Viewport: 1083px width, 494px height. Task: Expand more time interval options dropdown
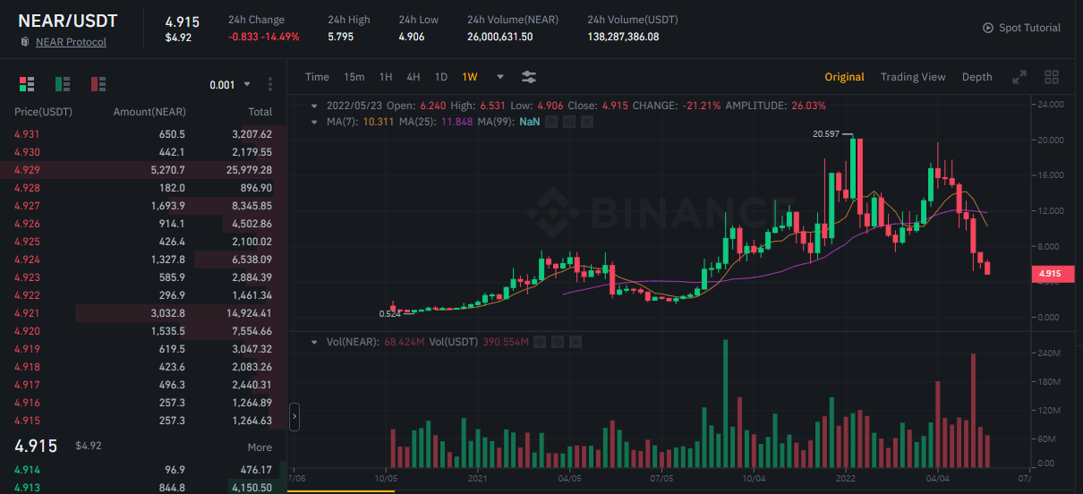coord(499,77)
